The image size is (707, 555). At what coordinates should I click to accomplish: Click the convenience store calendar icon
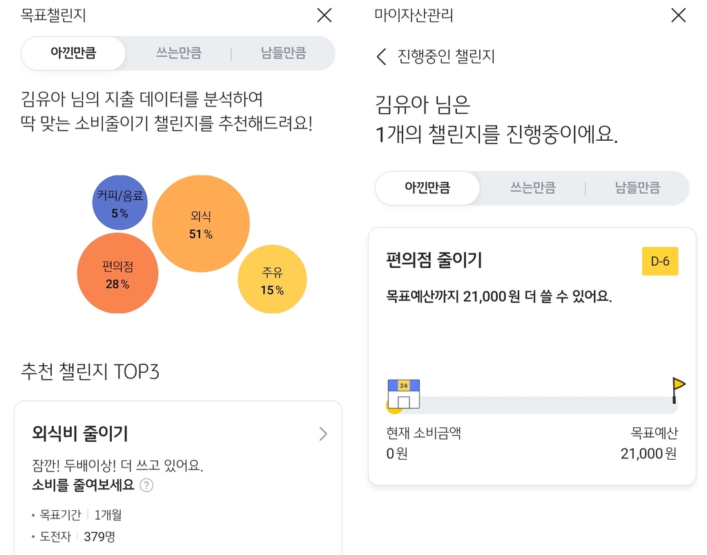point(404,393)
